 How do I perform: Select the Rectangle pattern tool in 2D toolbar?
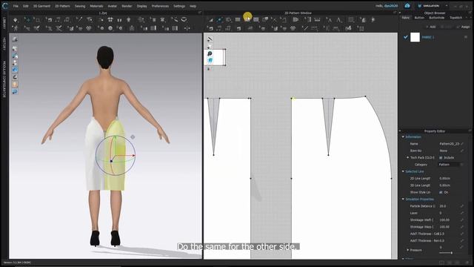(238, 20)
